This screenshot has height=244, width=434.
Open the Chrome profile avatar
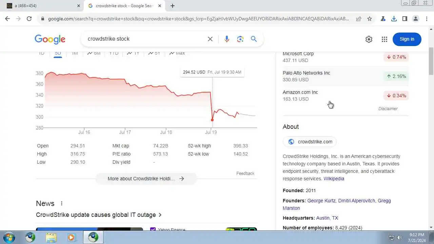(x=416, y=19)
